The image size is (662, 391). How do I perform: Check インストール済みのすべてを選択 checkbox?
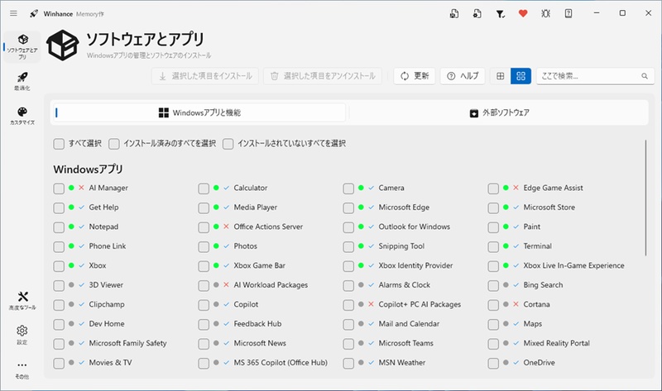coord(113,144)
